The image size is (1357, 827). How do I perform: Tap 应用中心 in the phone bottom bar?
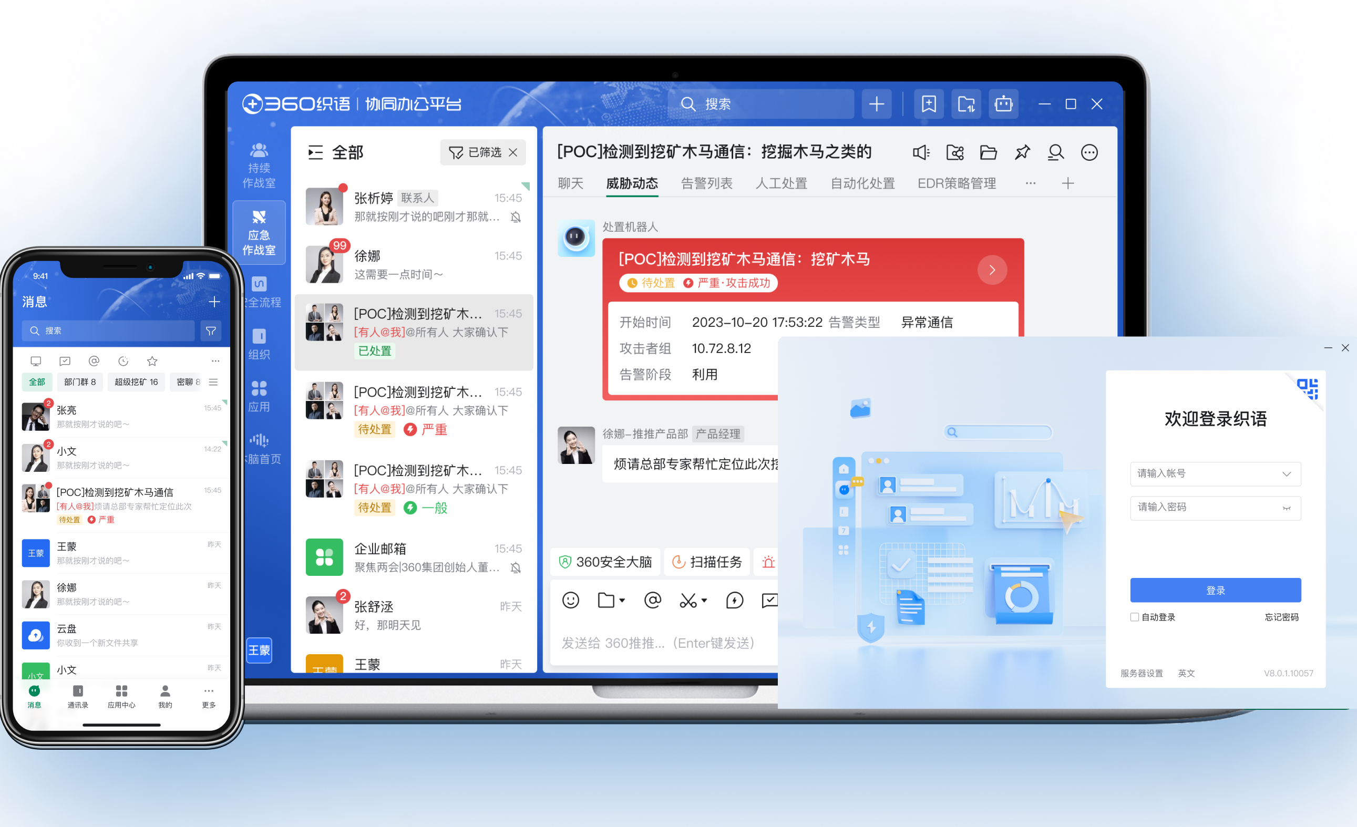click(121, 696)
